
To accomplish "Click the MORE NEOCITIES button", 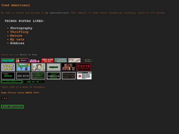I will point(12,107).
